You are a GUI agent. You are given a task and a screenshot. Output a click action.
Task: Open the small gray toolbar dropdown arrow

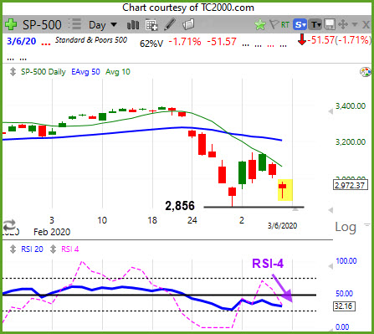[x=355, y=24]
